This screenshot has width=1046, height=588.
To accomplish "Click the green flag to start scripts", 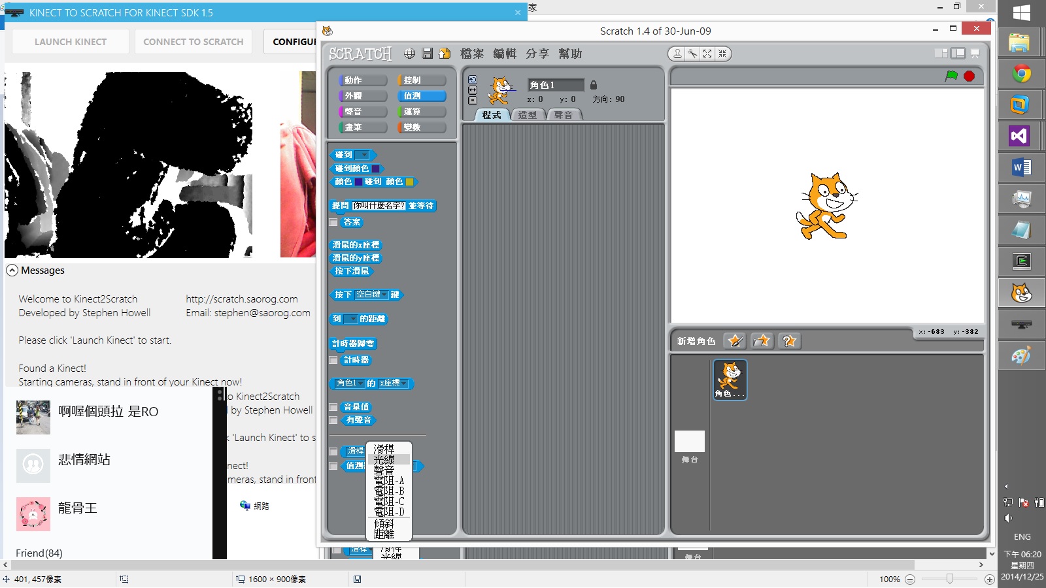I will (x=951, y=76).
